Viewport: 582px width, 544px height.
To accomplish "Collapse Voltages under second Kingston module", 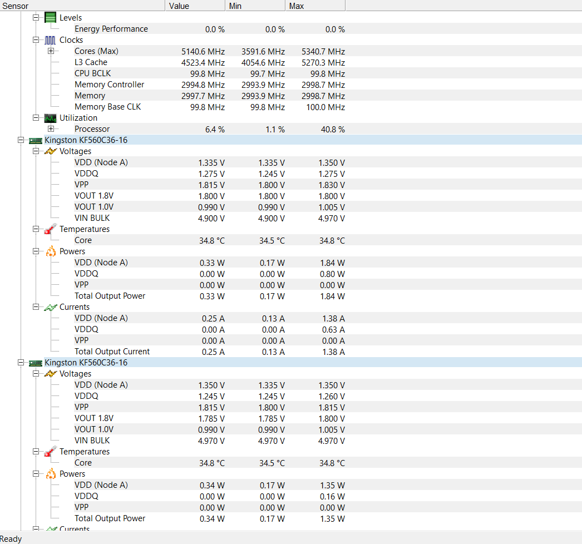I will click(36, 373).
